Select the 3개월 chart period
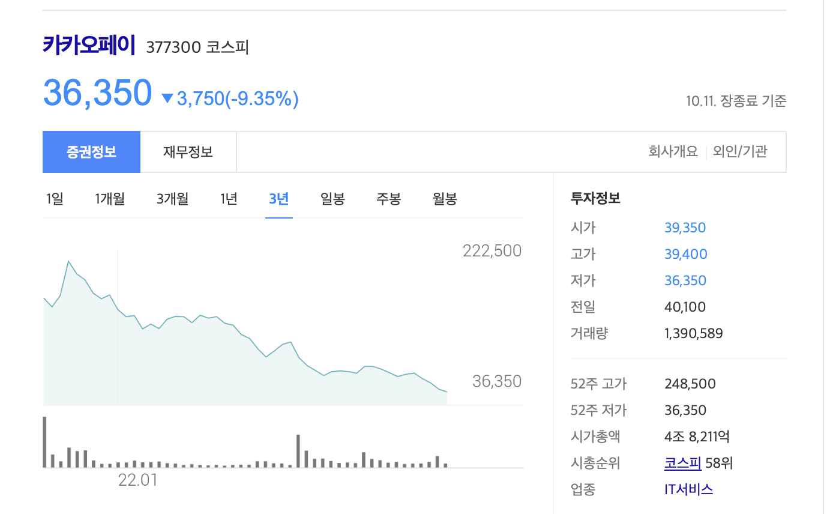 (172, 199)
